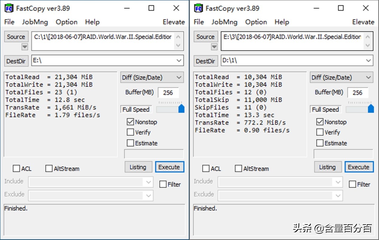The image size is (379, 240).
Task: Open Help menu in right window
Action: point(282,22)
